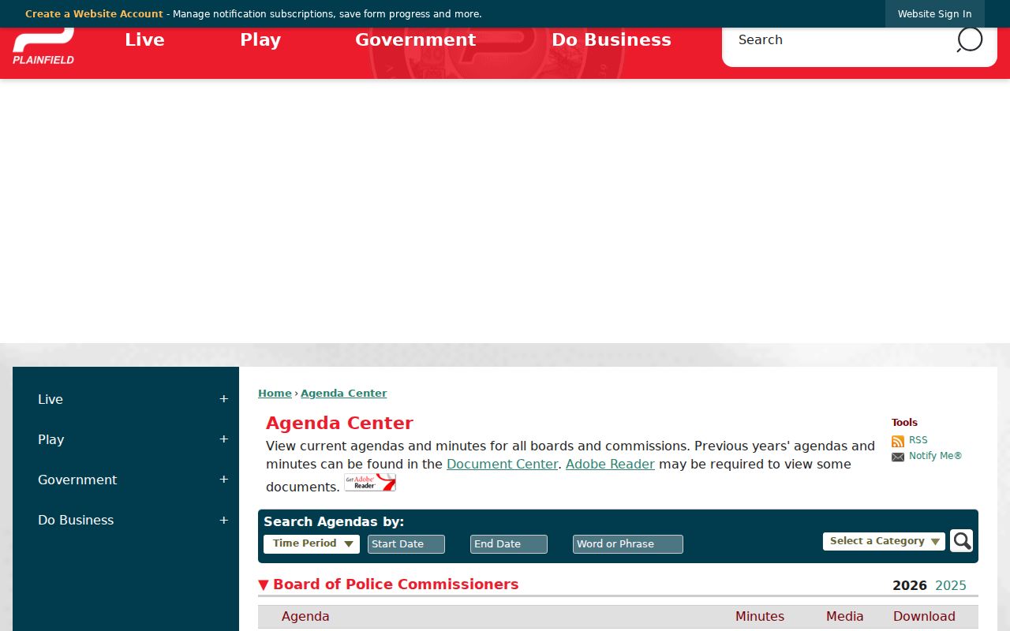Click the site search magnifier icon

point(969,39)
